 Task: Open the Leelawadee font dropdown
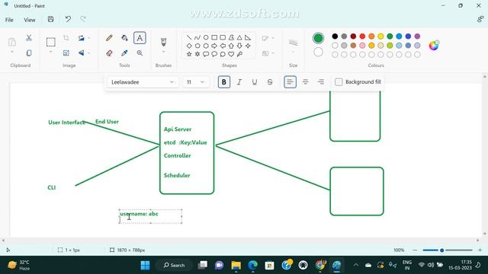pyautogui.click(x=143, y=82)
